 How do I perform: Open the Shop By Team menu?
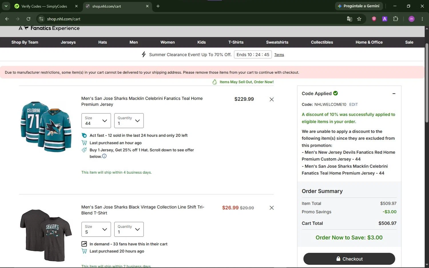click(x=25, y=42)
